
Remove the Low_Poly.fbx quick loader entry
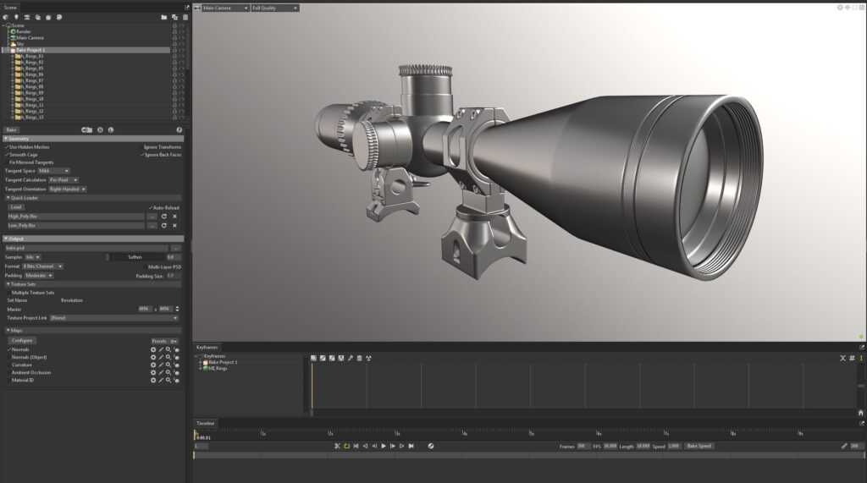(174, 227)
